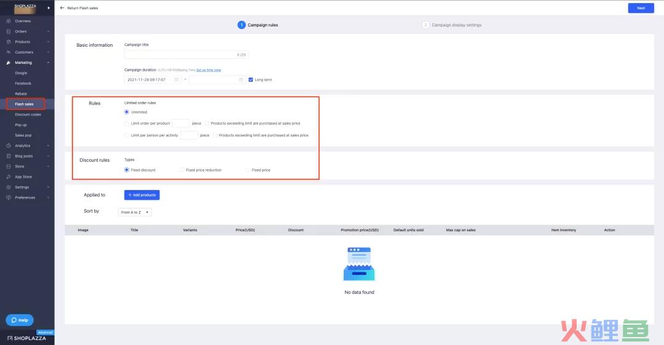Viewport: 664px width, 345px height.
Task: Open the Sort by From A to Z dropdown
Action: click(135, 212)
